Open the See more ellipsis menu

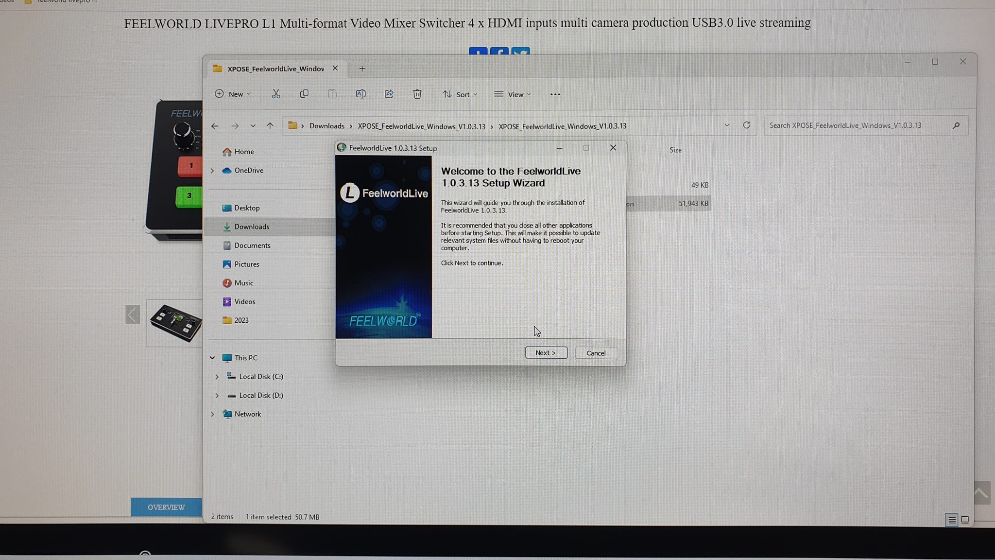tap(555, 94)
